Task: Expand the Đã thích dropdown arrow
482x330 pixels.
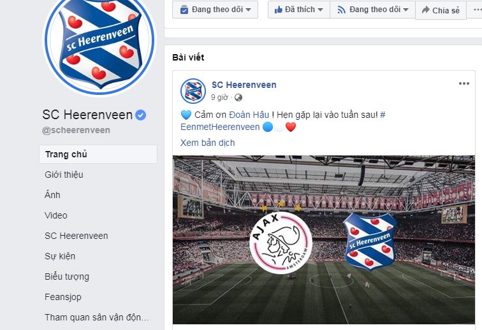Action: [x=320, y=10]
